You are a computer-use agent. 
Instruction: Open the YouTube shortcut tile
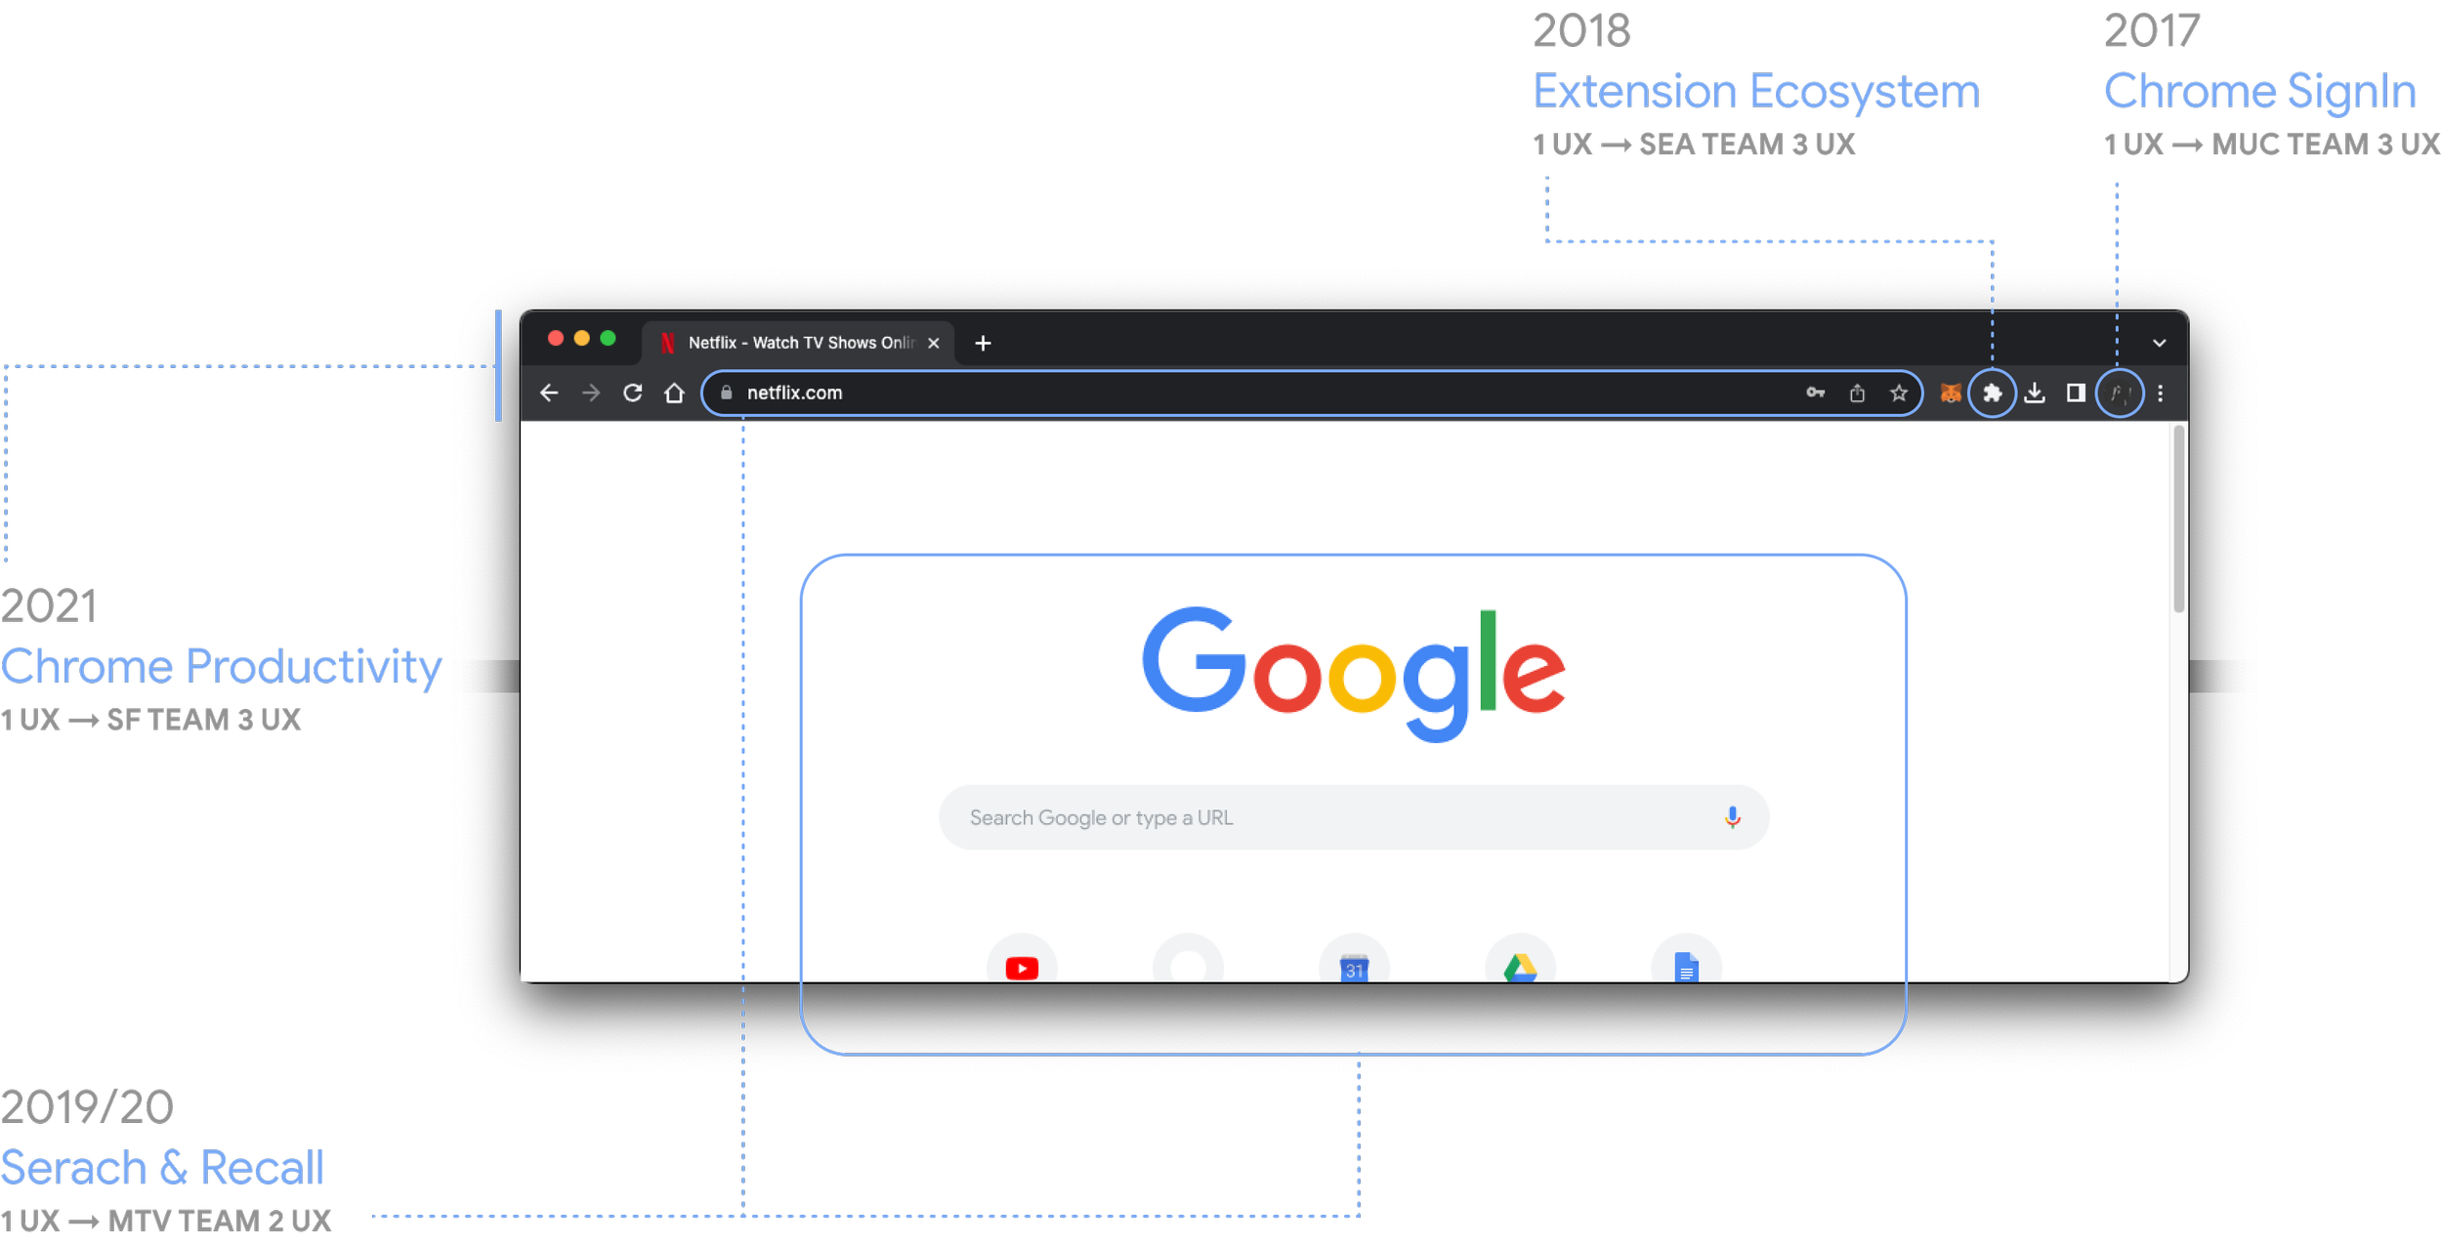tap(1022, 967)
